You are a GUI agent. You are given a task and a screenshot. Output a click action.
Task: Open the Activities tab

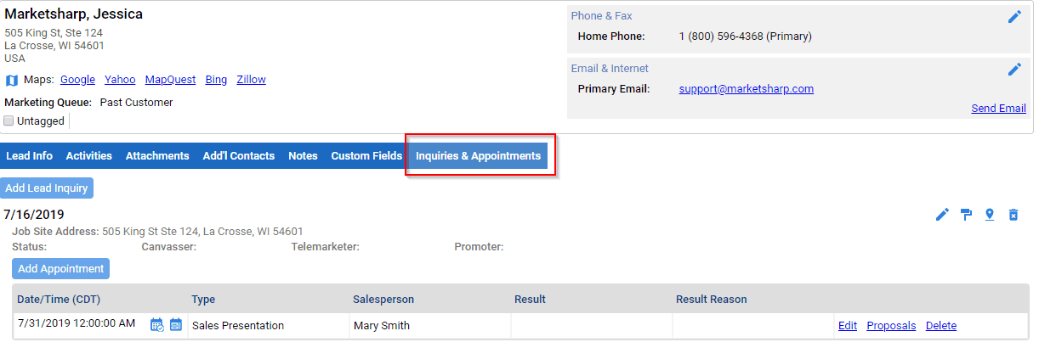[x=89, y=156]
